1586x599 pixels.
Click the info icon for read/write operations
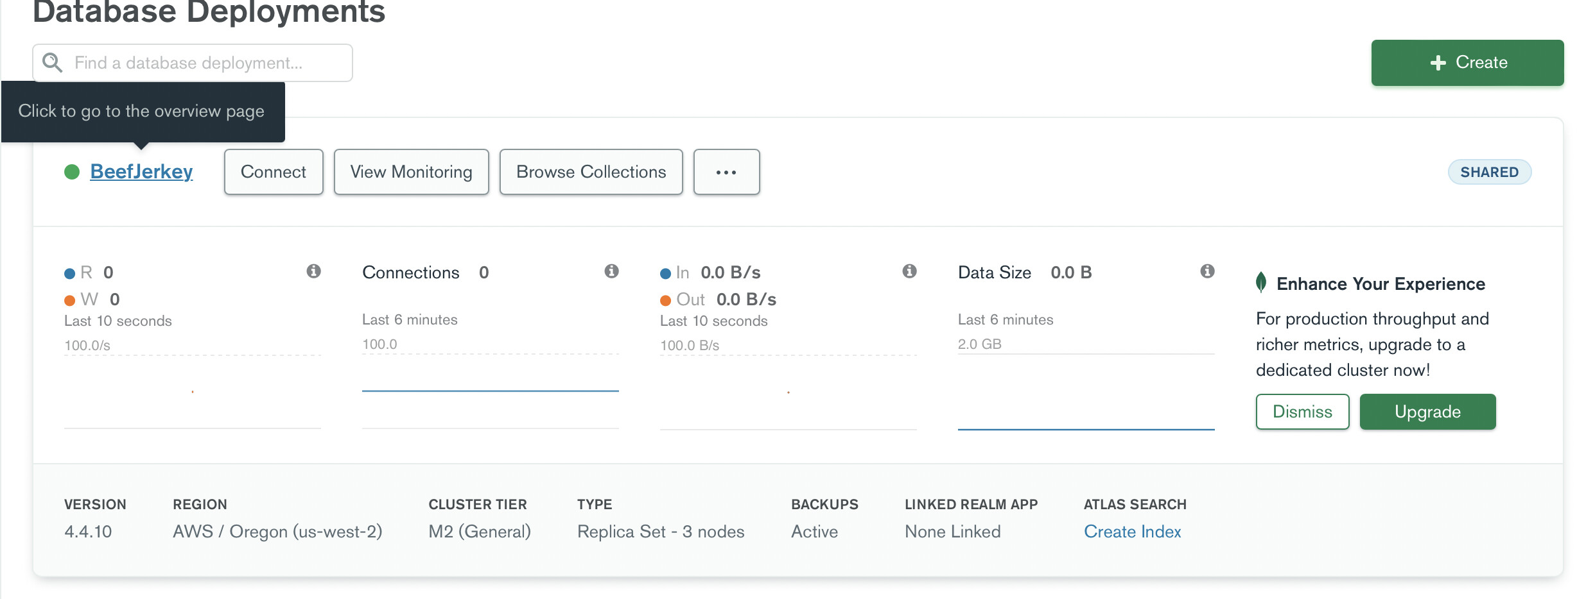click(x=313, y=271)
